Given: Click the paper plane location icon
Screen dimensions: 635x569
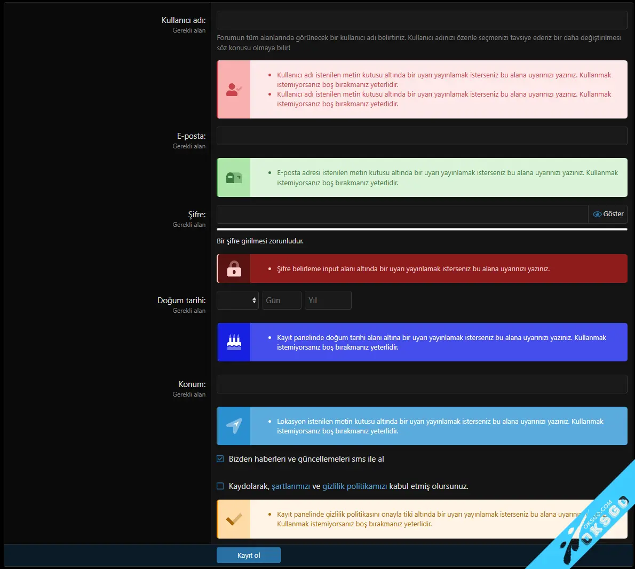Looking at the screenshot, I should pos(234,426).
